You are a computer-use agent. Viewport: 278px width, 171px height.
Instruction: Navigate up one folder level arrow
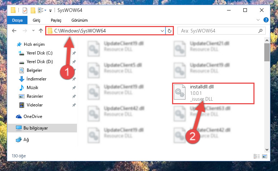pos(41,31)
